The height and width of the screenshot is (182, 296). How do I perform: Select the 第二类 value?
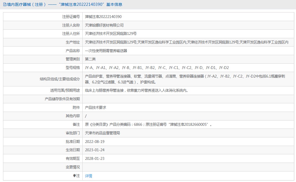click(x=90, y=59)
